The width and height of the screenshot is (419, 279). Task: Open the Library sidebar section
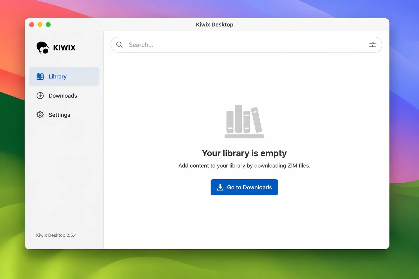coord(64,77)
